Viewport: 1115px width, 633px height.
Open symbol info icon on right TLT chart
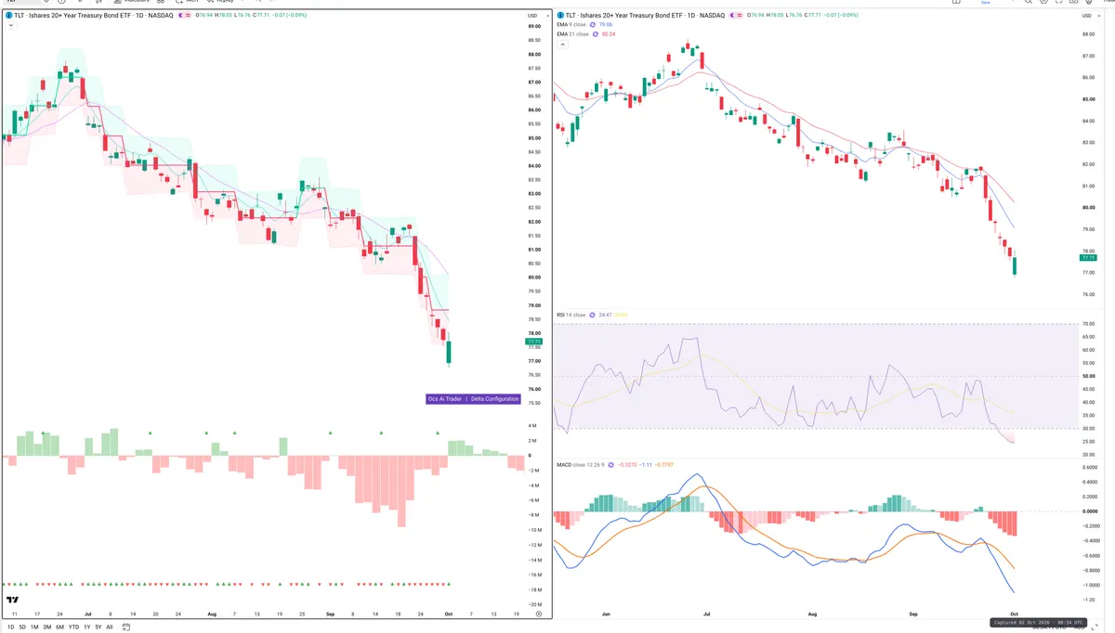click(559, 16)
